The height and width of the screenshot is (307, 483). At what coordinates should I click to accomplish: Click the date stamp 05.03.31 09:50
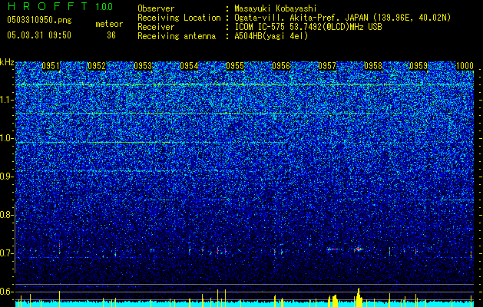[x=39, y=35]
